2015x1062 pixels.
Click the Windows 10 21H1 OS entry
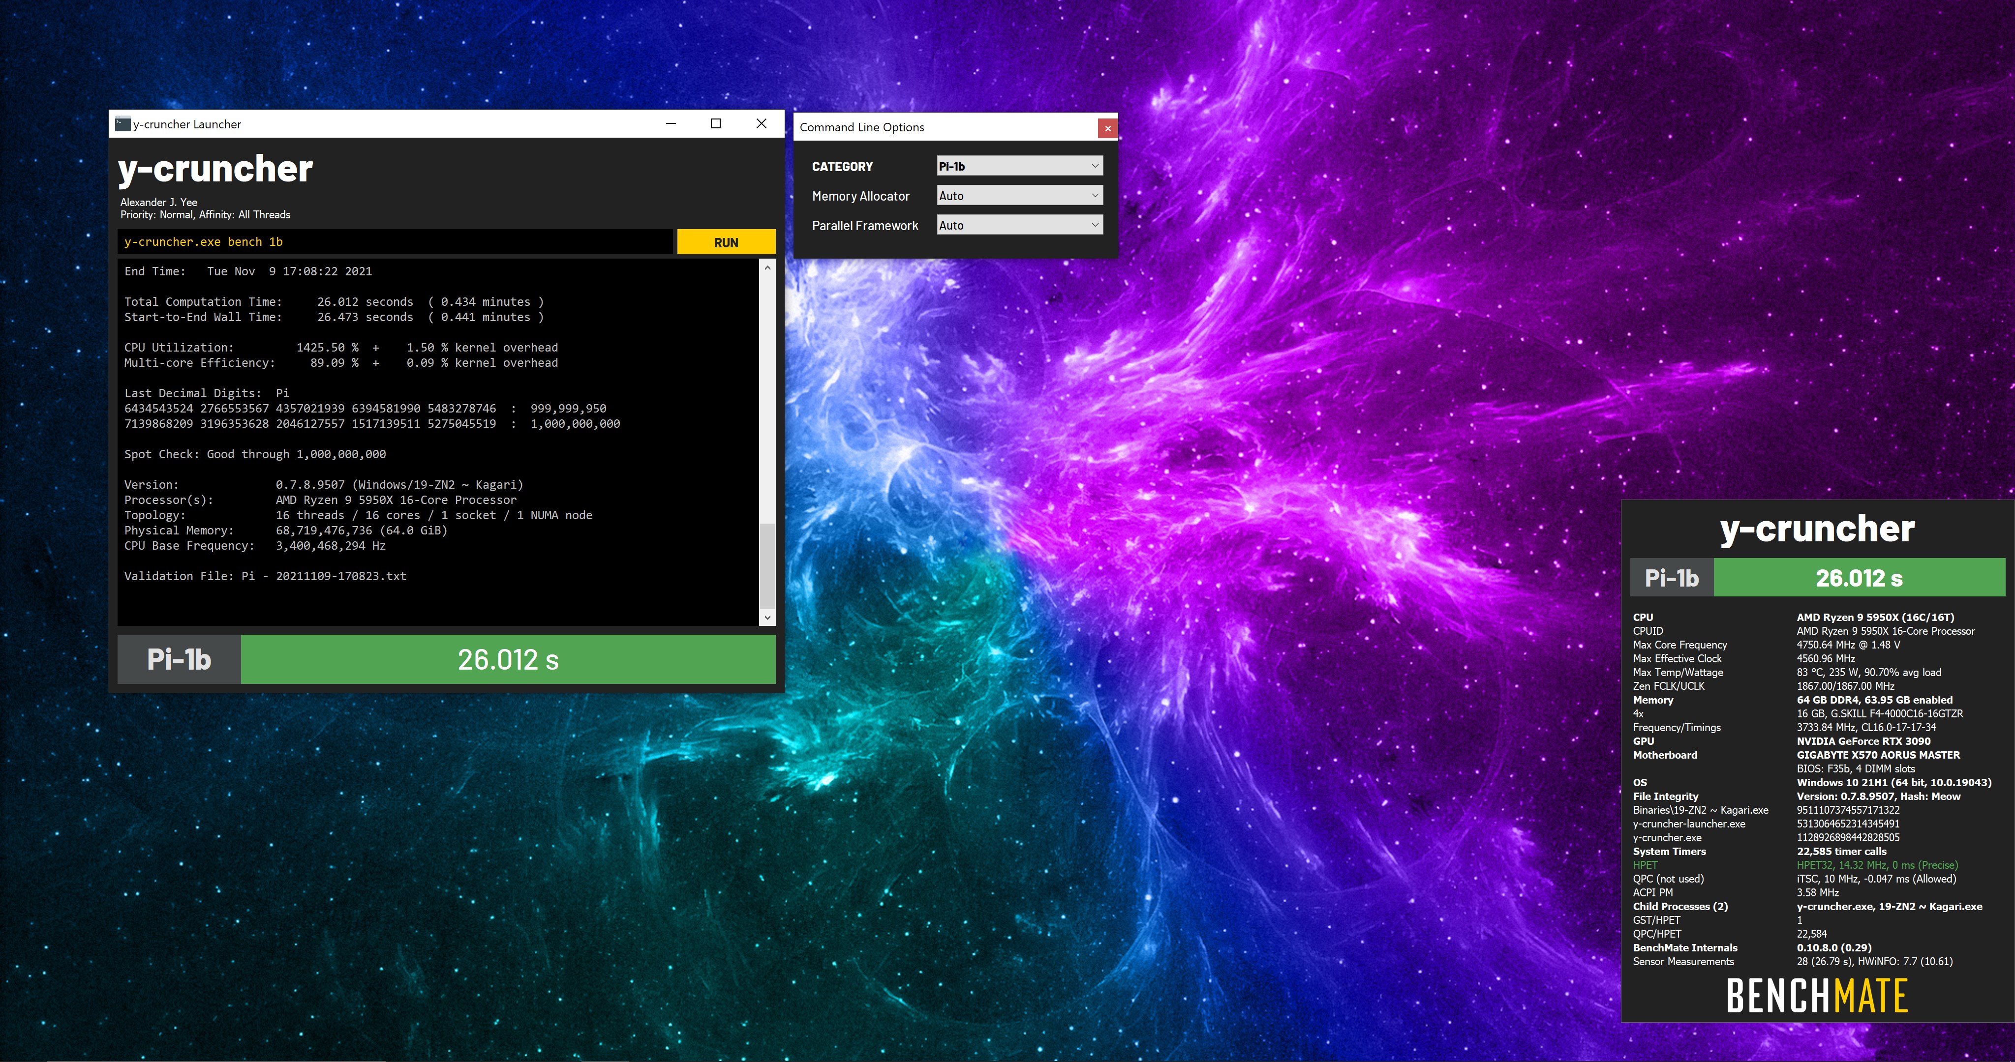[x=1894, y=783]
